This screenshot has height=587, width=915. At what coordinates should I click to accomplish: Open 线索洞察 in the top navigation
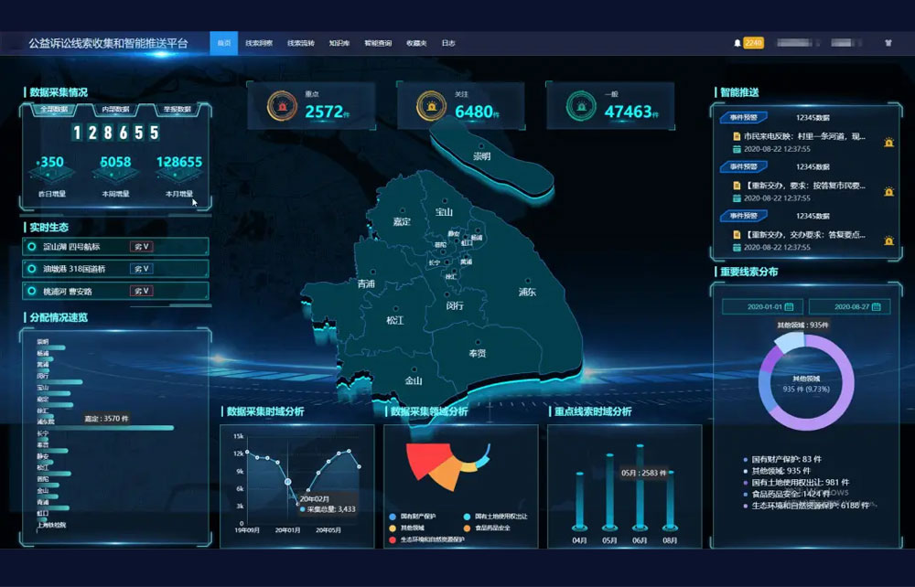click(259, 43)
